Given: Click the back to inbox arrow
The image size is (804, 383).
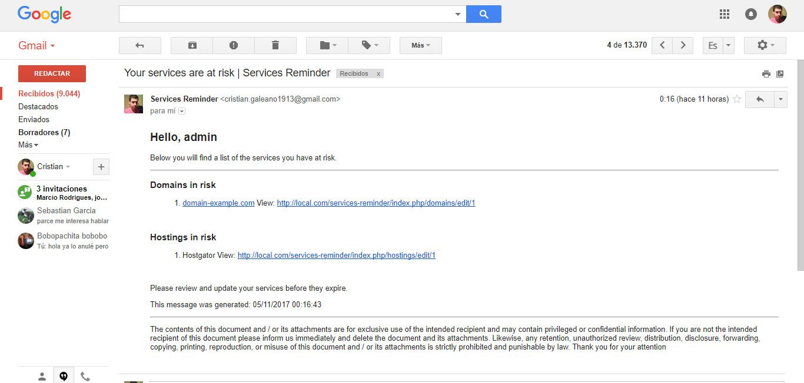Looking at the screenshot, I should pyautogui.click(x=139, y=45).
